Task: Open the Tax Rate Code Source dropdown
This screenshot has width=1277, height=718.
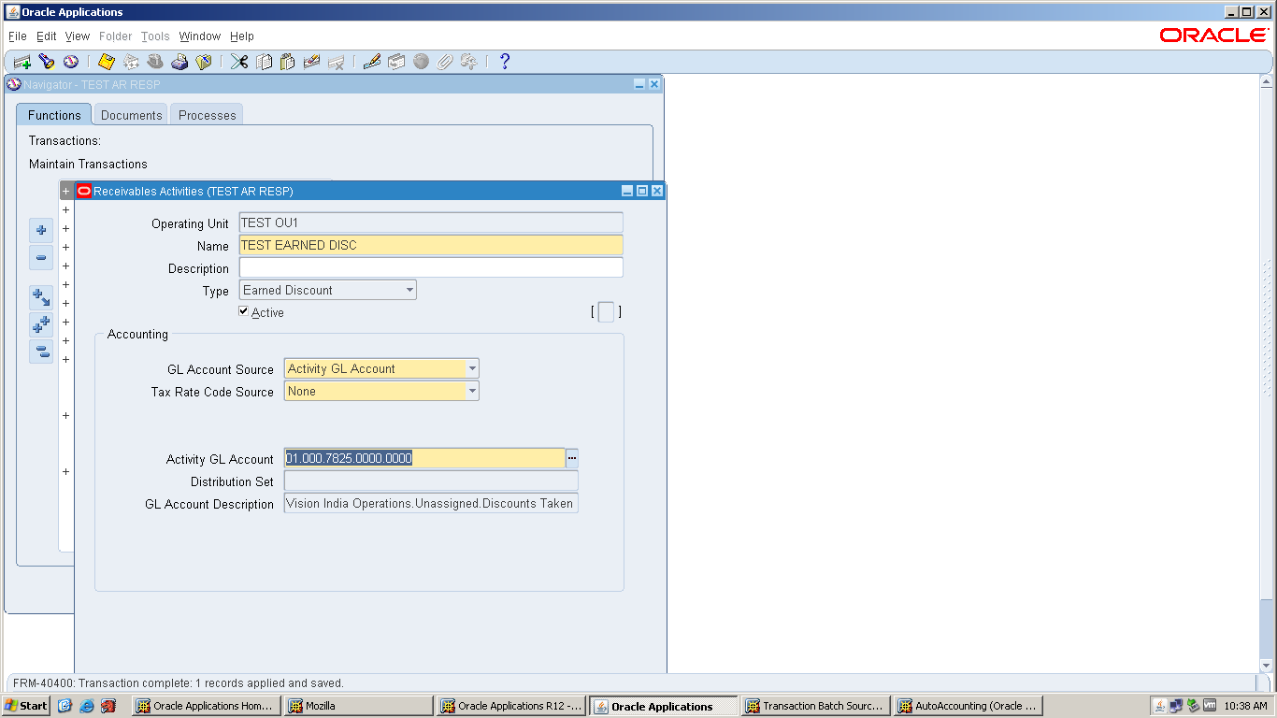Action: pos(470,391)
